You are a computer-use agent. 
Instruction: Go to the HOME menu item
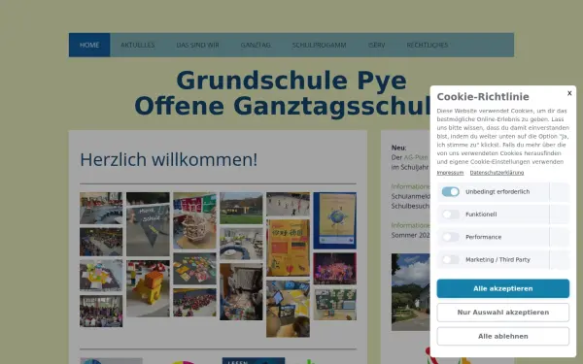[89, 45]
